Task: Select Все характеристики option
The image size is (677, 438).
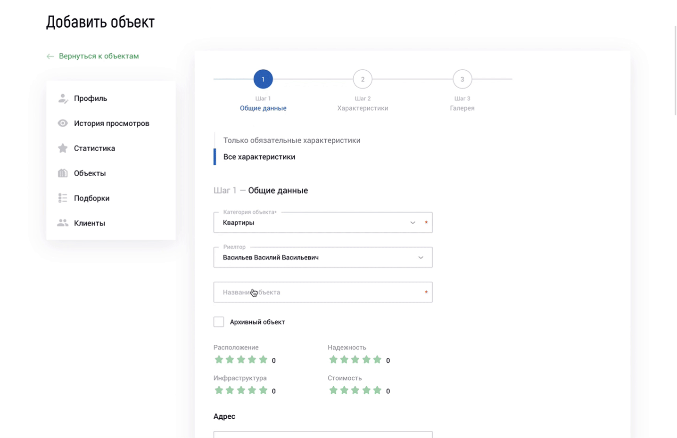Action: click(259, 157)
